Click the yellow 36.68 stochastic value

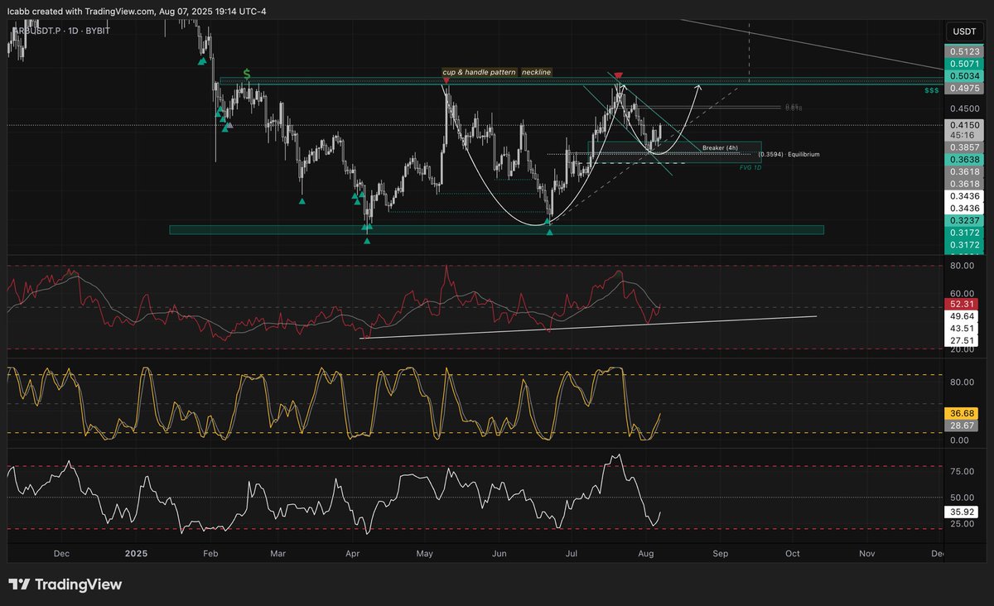(x=963, y=412)
